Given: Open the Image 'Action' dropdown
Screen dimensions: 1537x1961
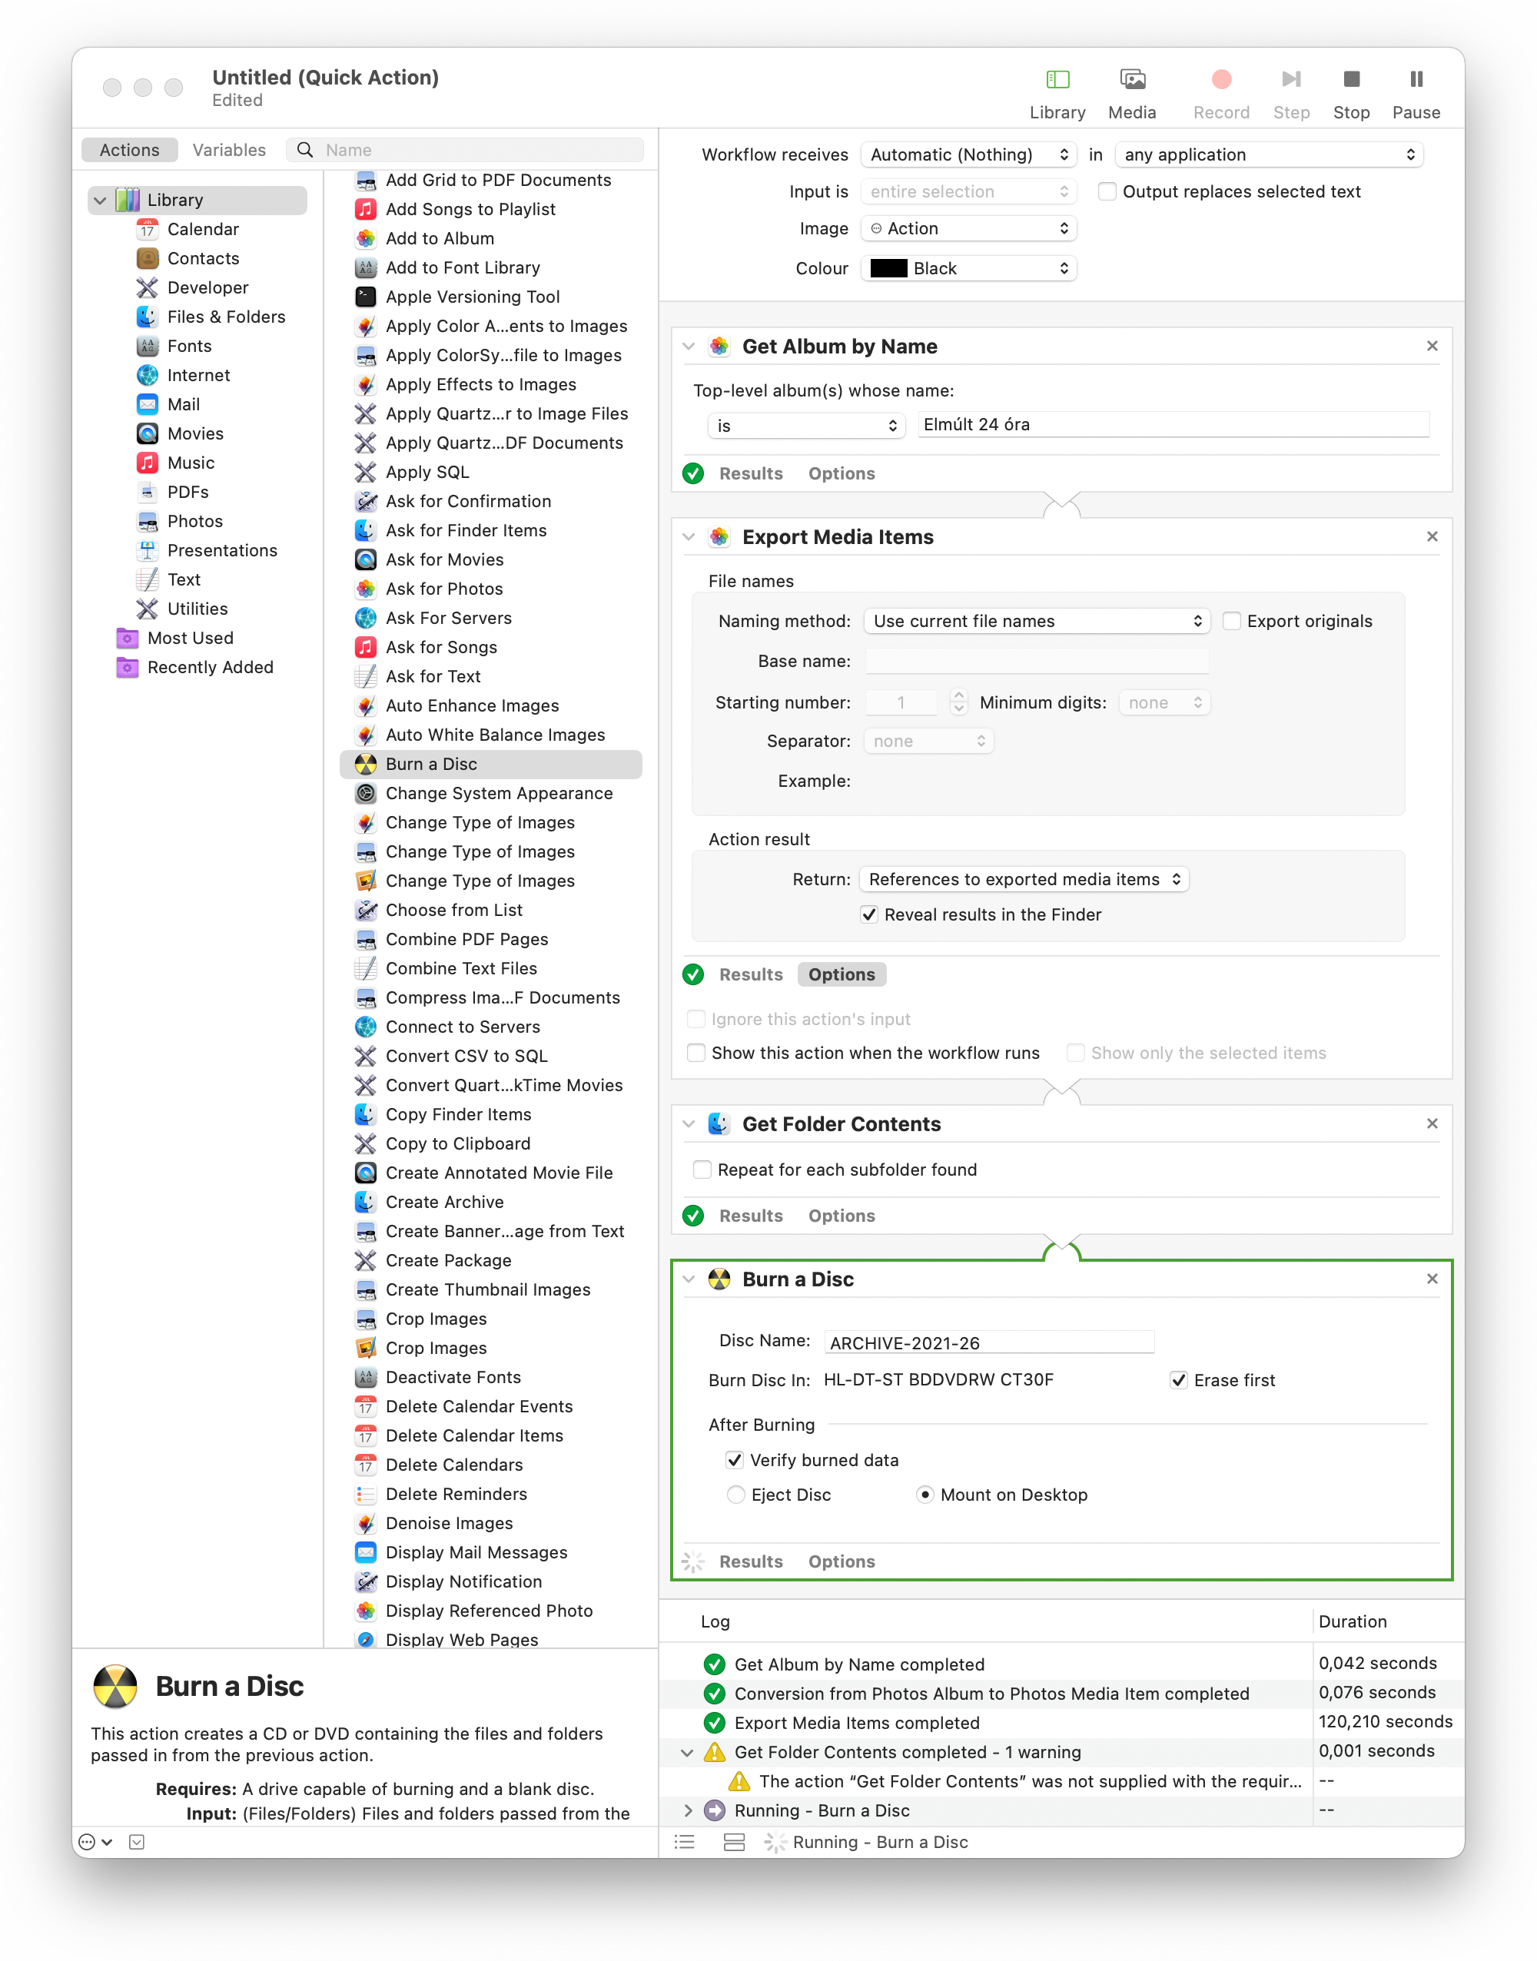Looking at the screenshot, I should pyautogui.click(x=968, y=228).
